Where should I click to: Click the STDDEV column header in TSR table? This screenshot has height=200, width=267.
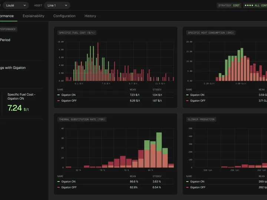pyautogui.click(x=157, y=176)
